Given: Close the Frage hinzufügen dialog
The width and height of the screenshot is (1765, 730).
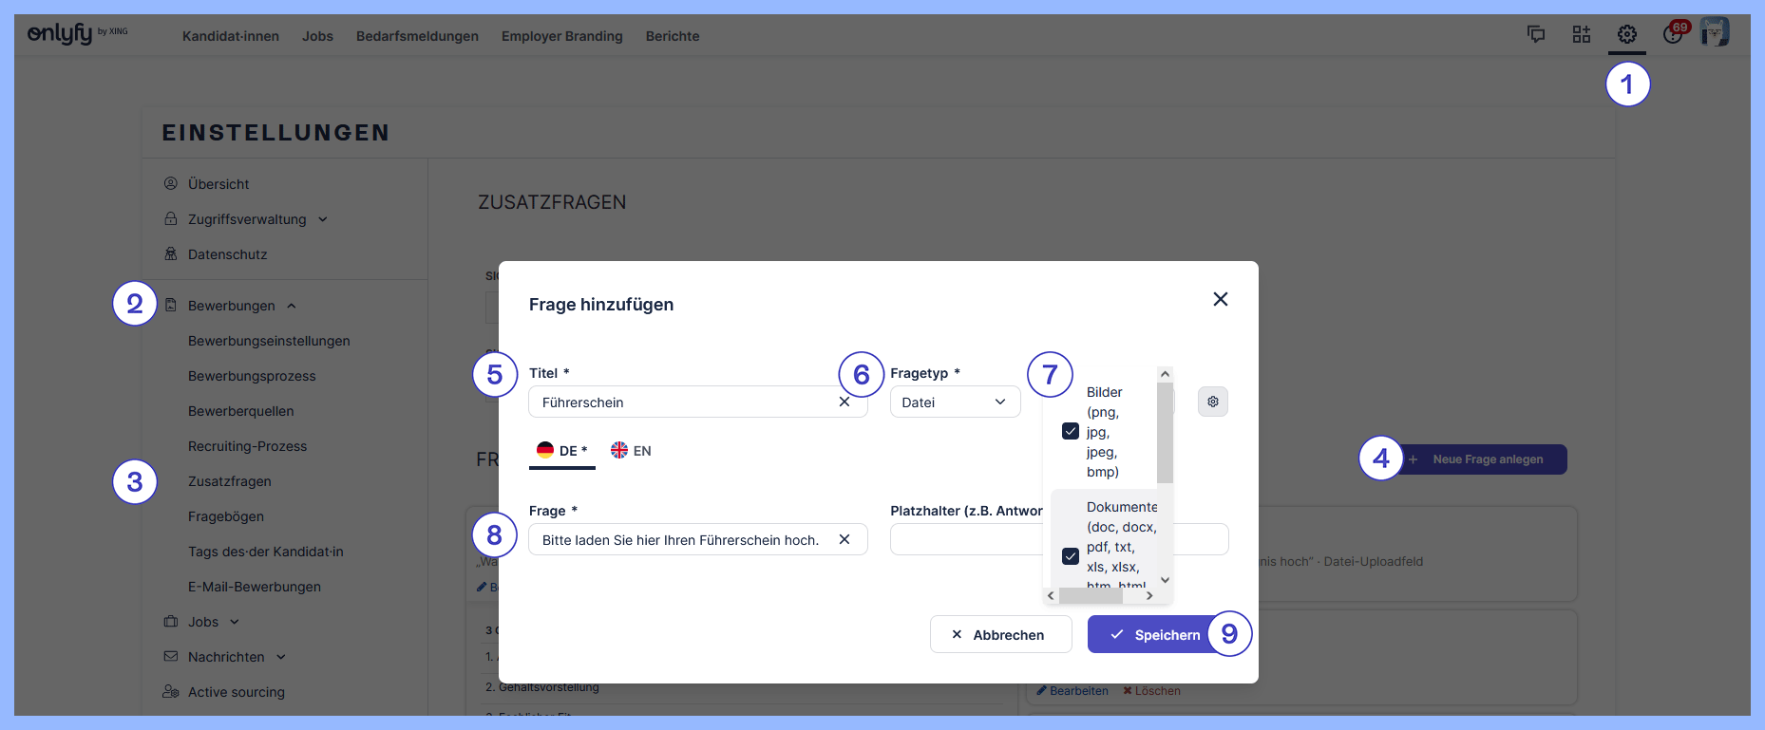Looking at the screenshot, I should coord(1220,299).
